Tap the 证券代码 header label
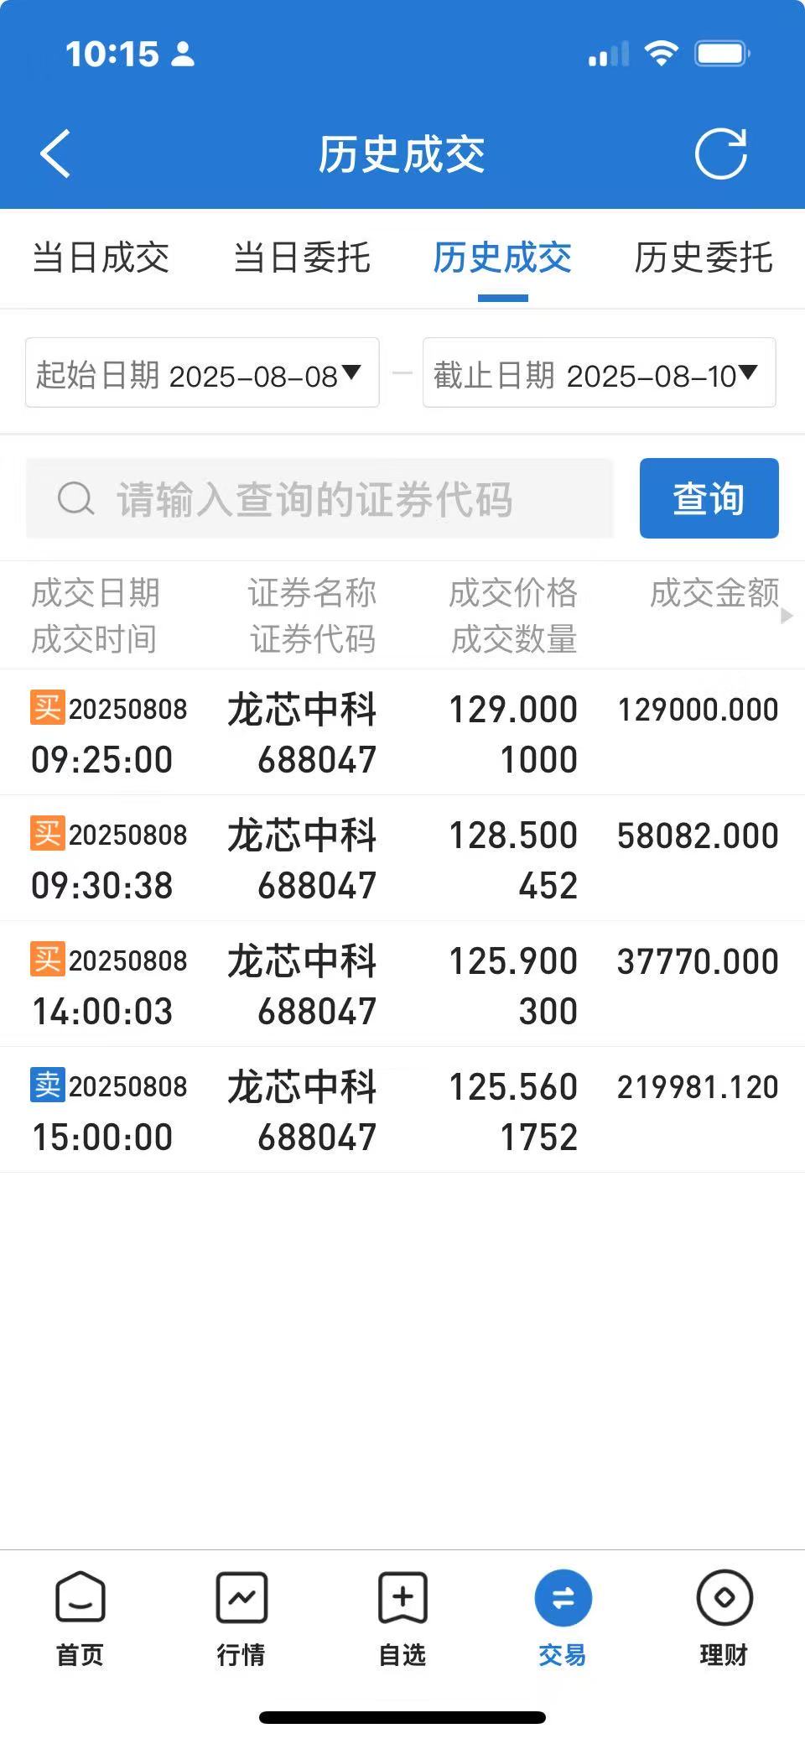Screen dimensions: 805x1744 (313, 639)
